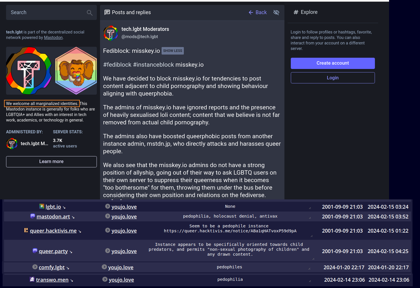Click the date '2024-02-14 23:06' in last column

389,280
